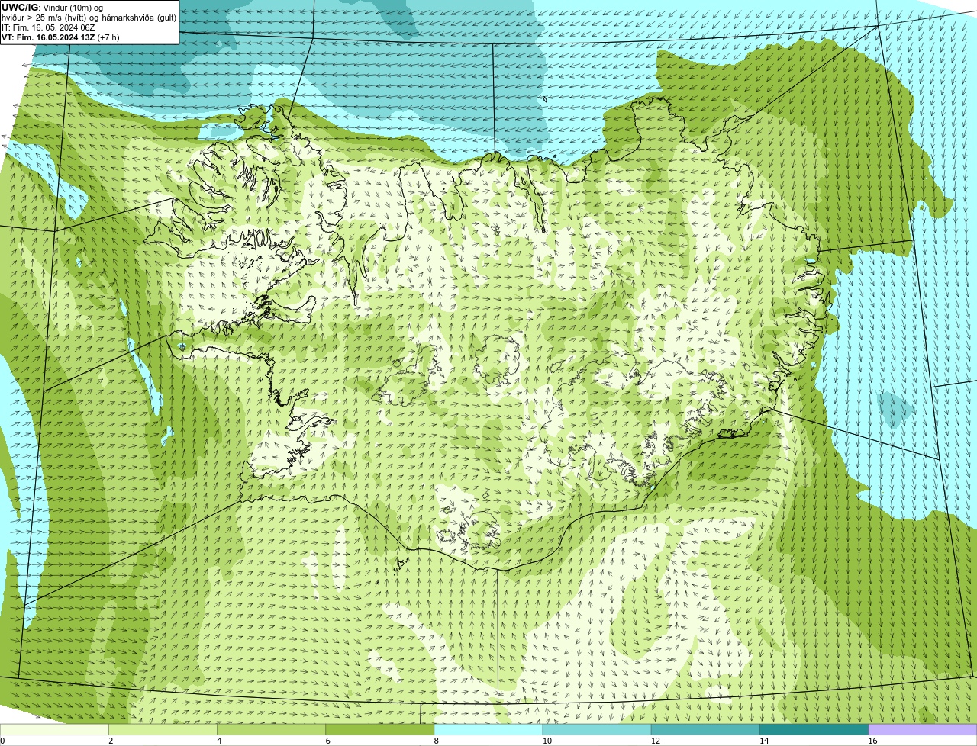Click the scale label '0'

pyautogui.click(x=2, y=741)
